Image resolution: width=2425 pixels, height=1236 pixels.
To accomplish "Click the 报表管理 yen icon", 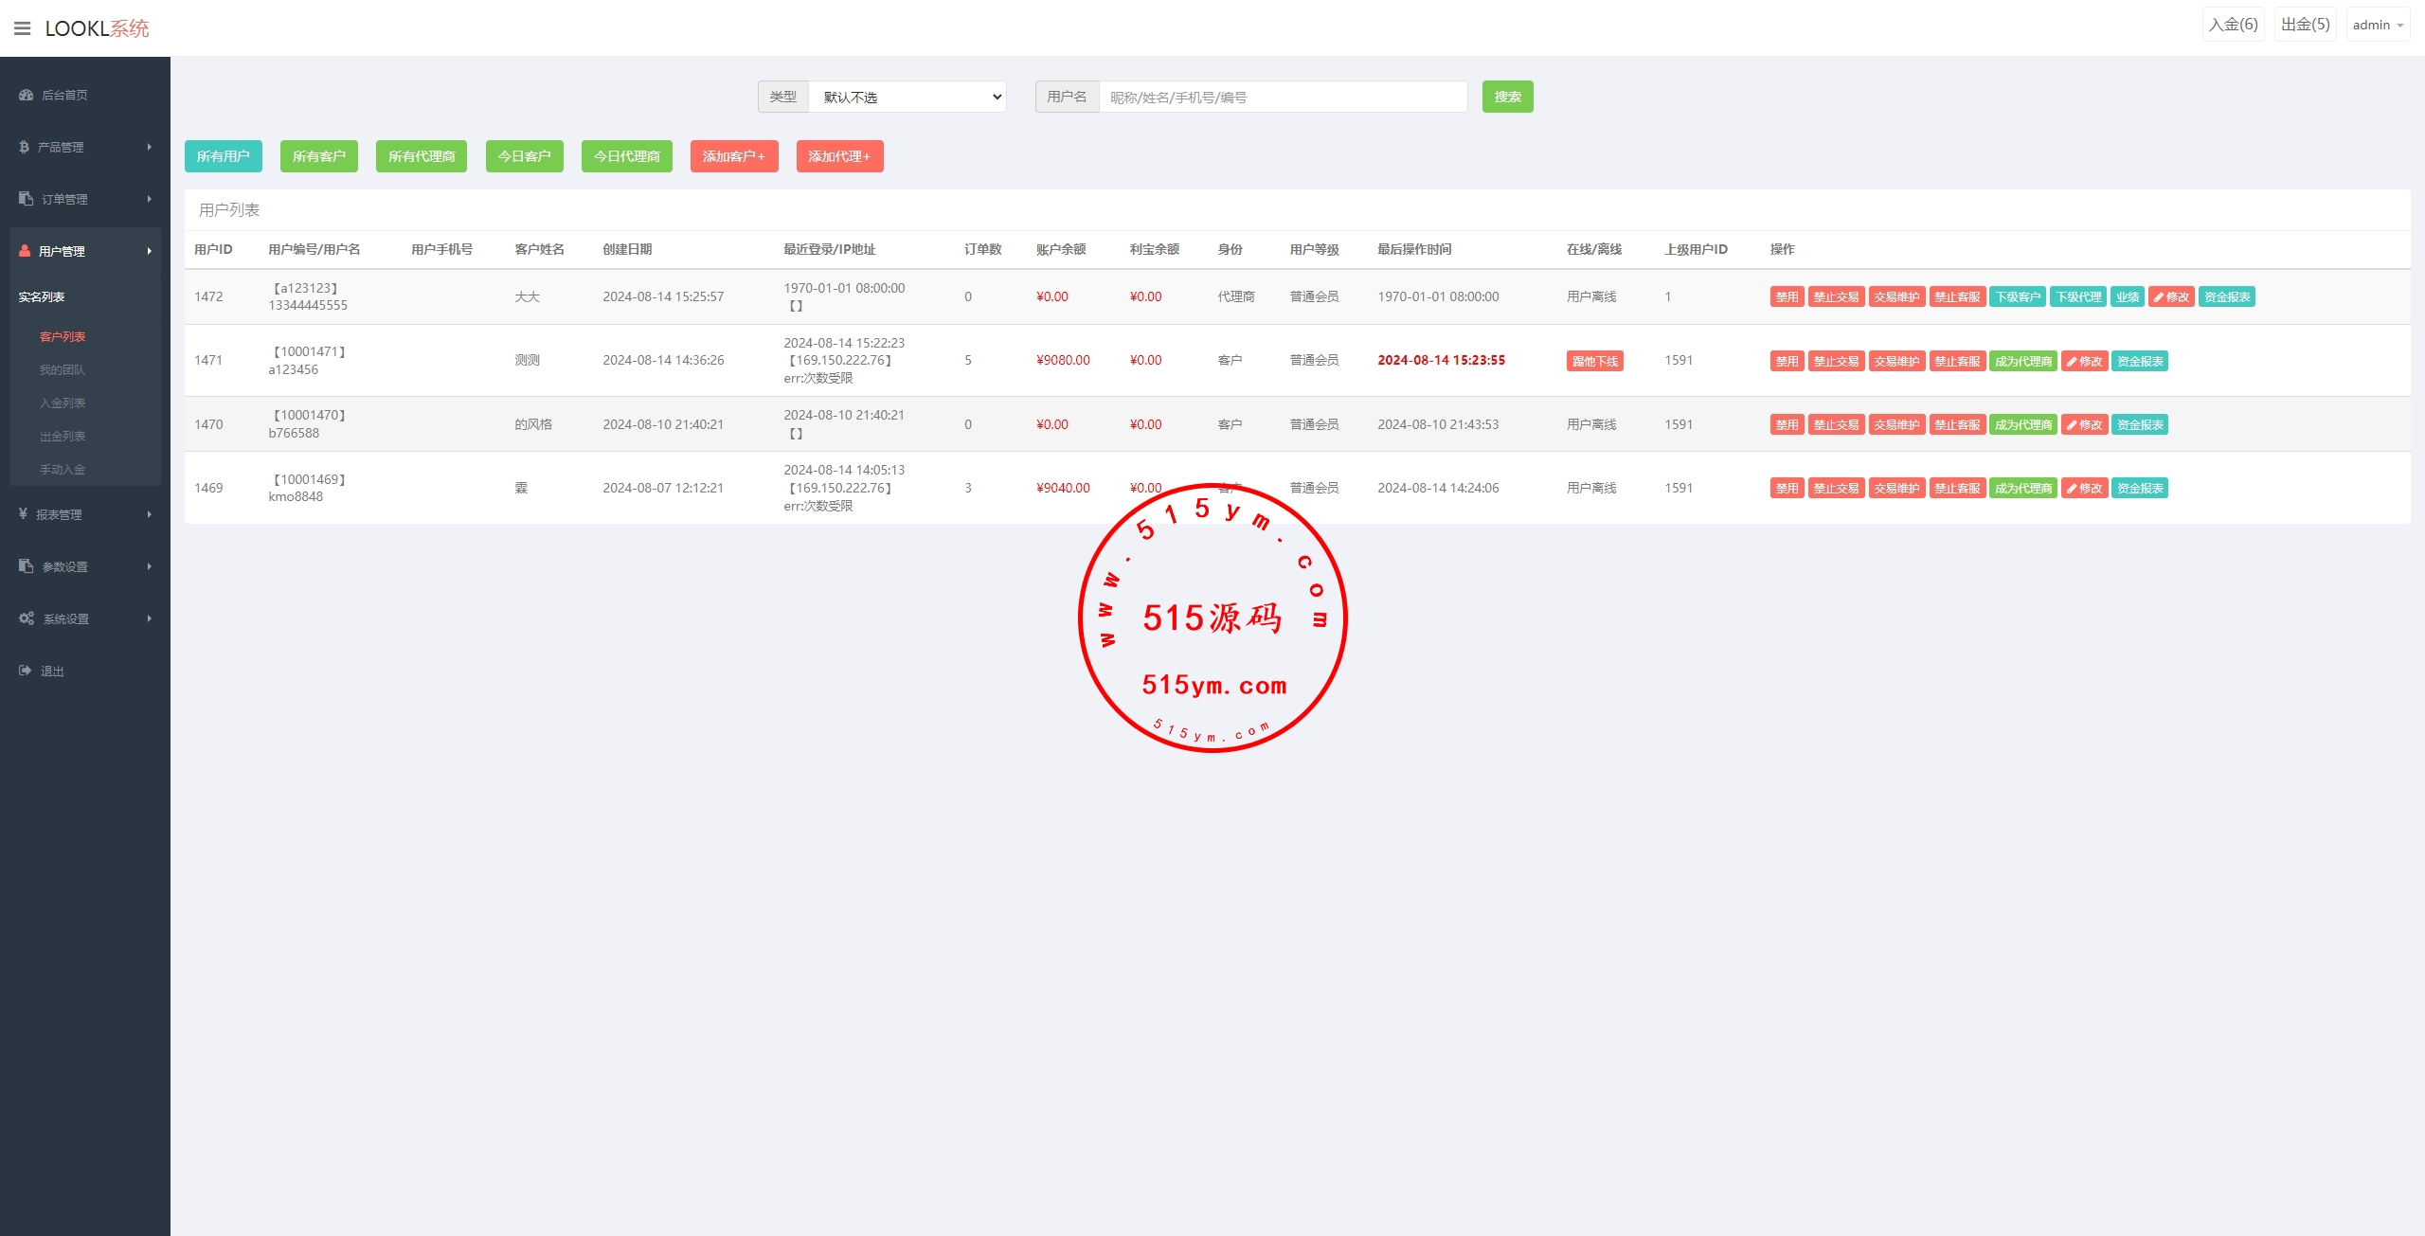I will coord(23,514).
